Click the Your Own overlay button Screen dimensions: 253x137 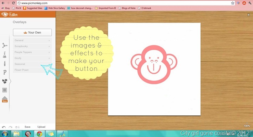coord(32,33)
